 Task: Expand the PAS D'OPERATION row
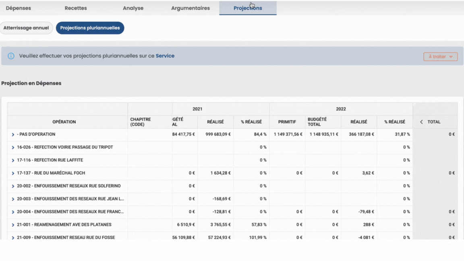(13, 135)
